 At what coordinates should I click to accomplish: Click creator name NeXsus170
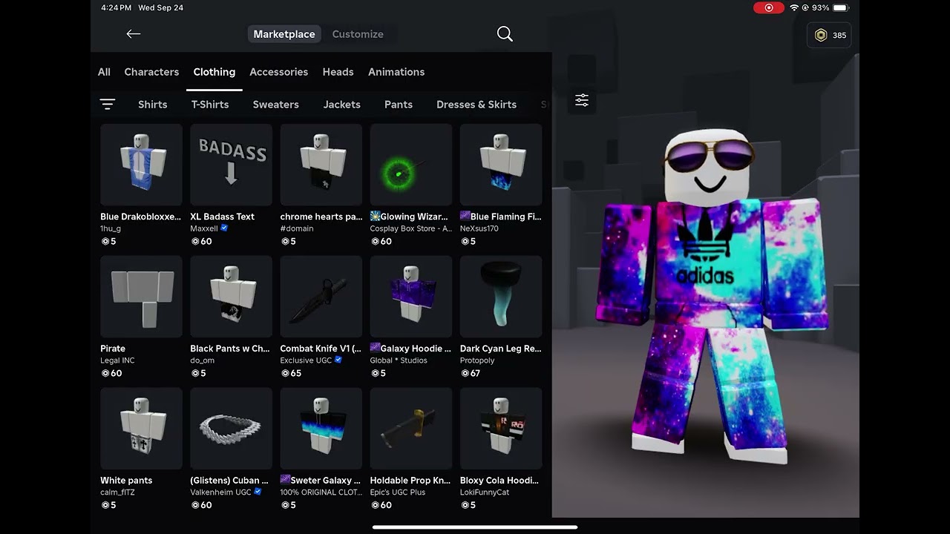tap(479, 228)
